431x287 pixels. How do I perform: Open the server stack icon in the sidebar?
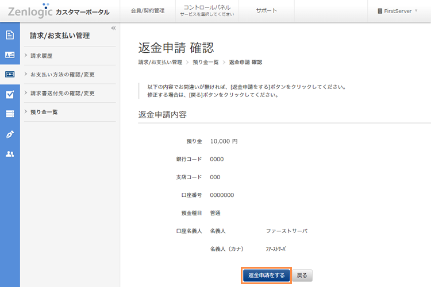coord(10,114)
